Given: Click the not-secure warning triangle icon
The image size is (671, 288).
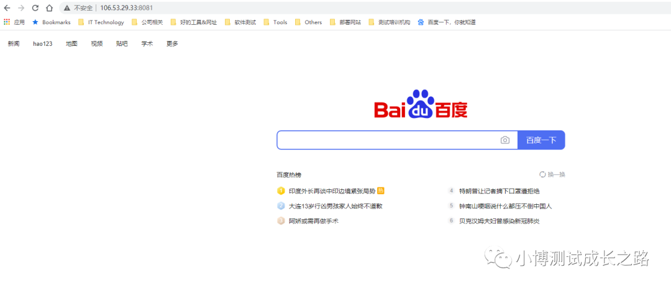Looking at the screenshot, I should [x=67, y=7].
